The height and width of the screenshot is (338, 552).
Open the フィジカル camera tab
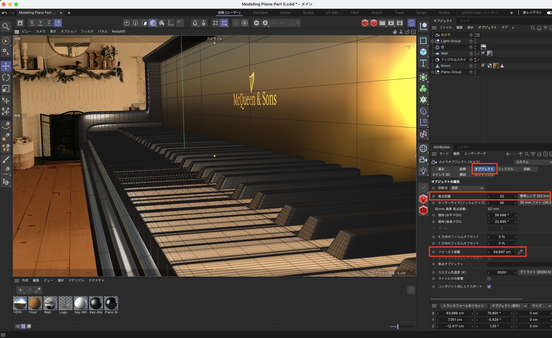click(x=506, y=169)
